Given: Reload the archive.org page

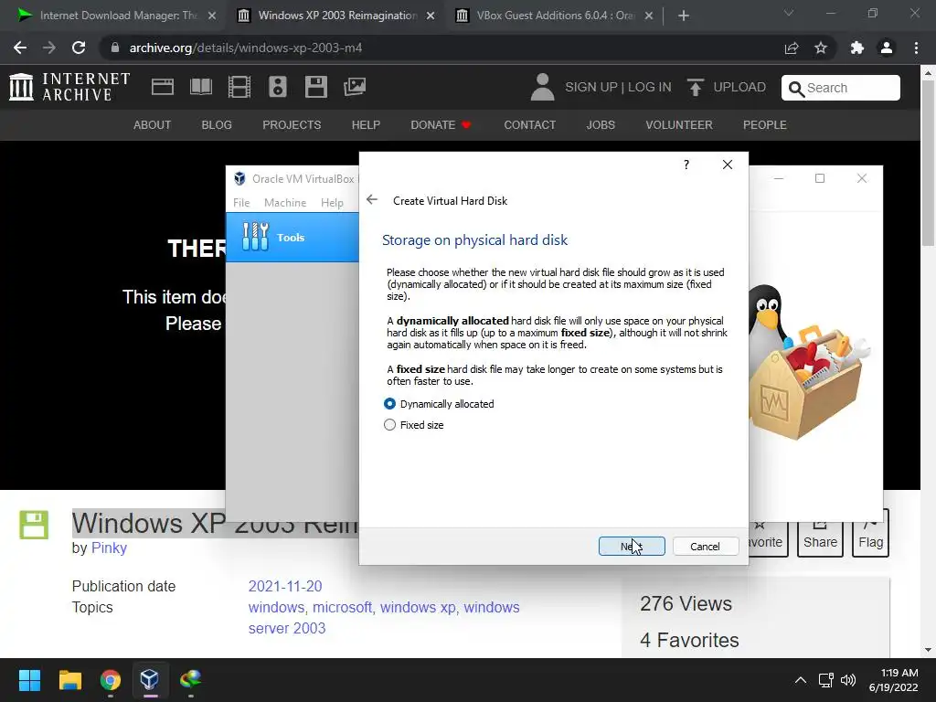Looking at the screenshot, I should (x=79, y=48).
